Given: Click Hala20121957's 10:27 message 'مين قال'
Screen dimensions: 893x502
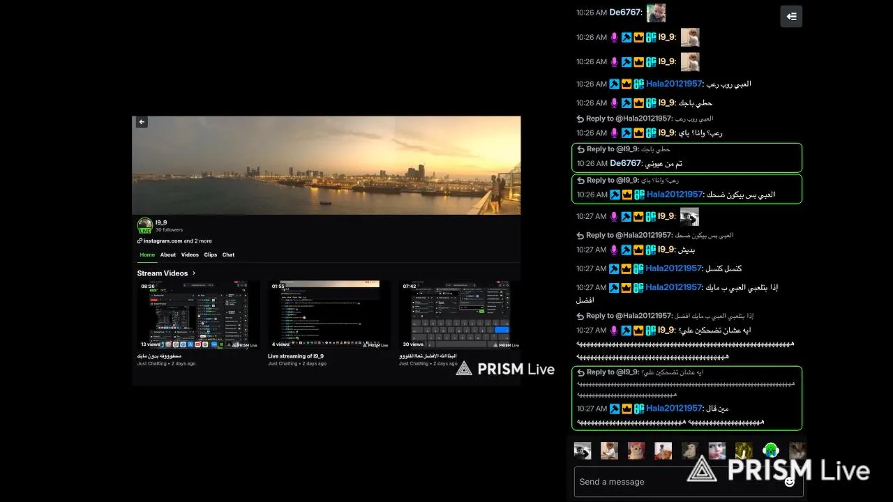Looking at the screenshot, I should coord(717,409).
